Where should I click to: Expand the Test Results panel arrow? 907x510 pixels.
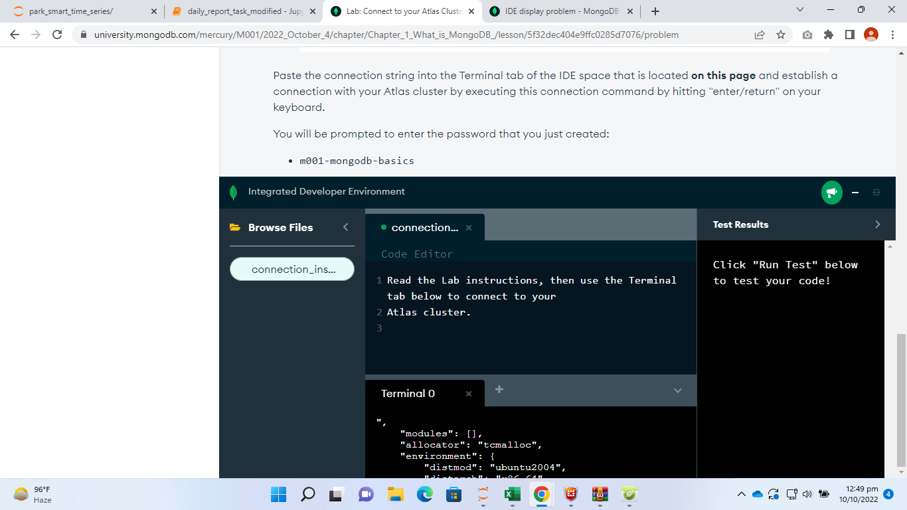click(877, 224)
